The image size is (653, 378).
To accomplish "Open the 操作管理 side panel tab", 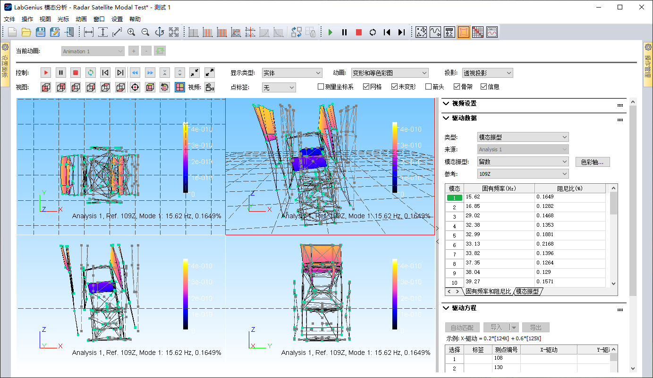I will pyautogui.click(x=648, y=64).
